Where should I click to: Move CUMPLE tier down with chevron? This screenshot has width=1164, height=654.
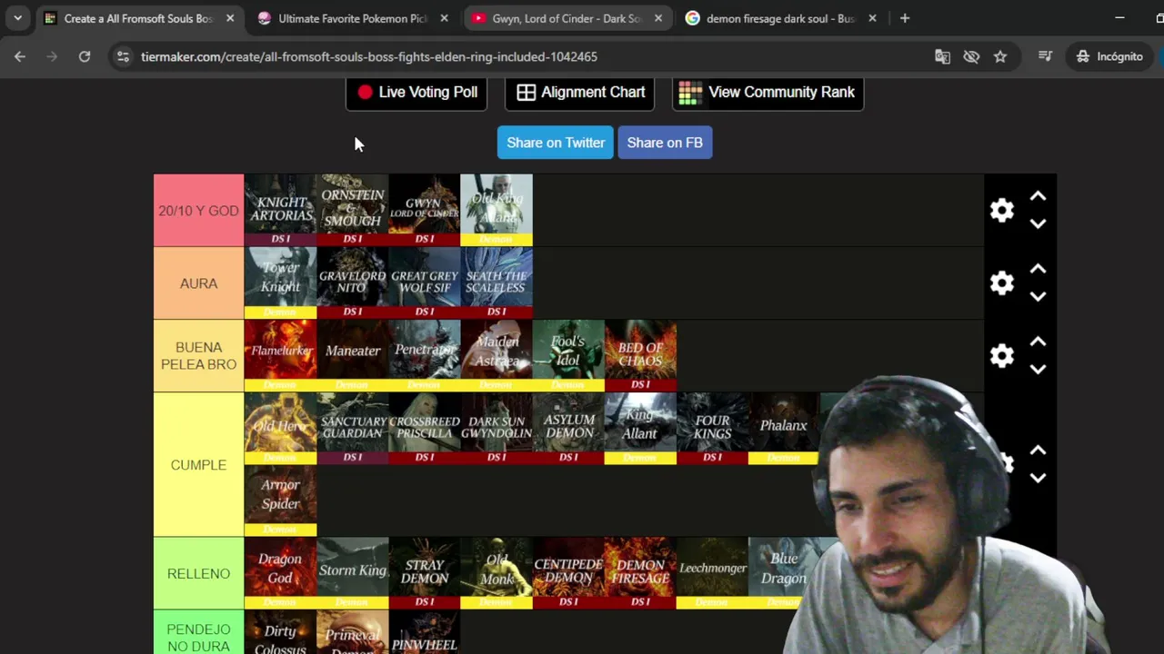coord(1038,478)
